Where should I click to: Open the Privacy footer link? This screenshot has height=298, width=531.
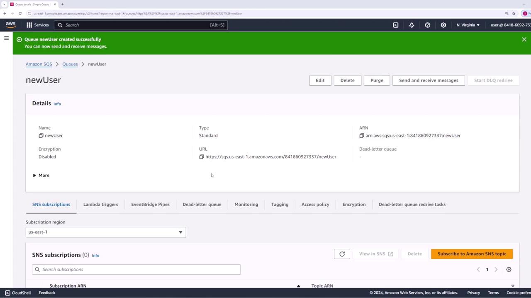coord(474,293)
